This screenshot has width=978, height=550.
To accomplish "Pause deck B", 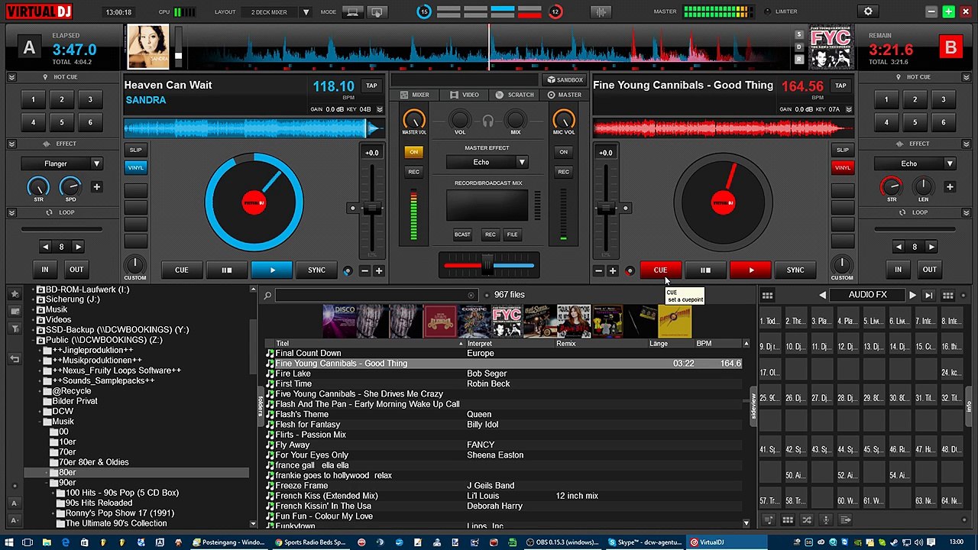I will click(x=705, y=270).
